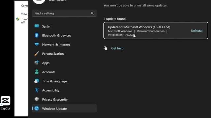Click the Privacy & security shield icon

[x=37, y=99]
